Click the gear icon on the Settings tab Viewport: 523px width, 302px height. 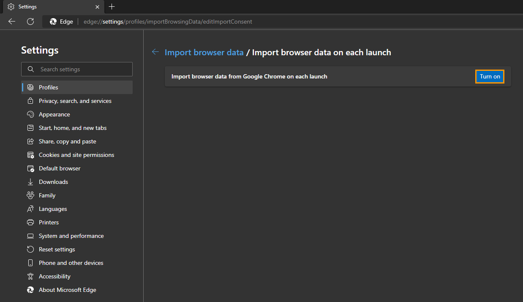click(x=11, y=7)
